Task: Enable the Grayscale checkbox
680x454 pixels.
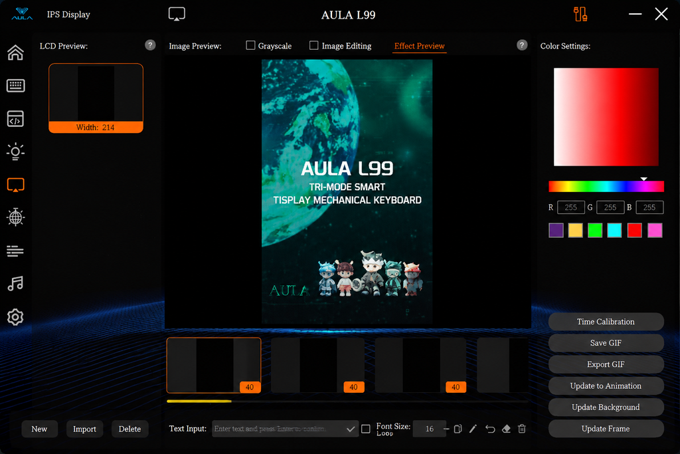Action: (x=250, y=45)
